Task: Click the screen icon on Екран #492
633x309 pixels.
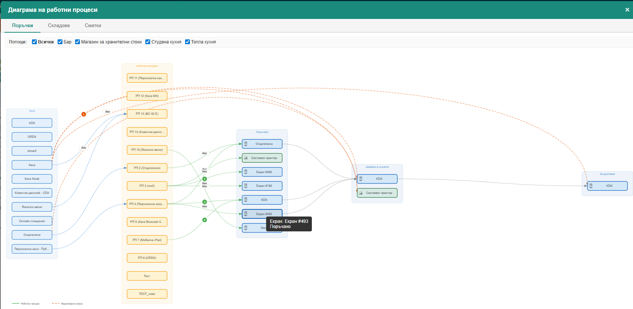Action: [246, 172]
